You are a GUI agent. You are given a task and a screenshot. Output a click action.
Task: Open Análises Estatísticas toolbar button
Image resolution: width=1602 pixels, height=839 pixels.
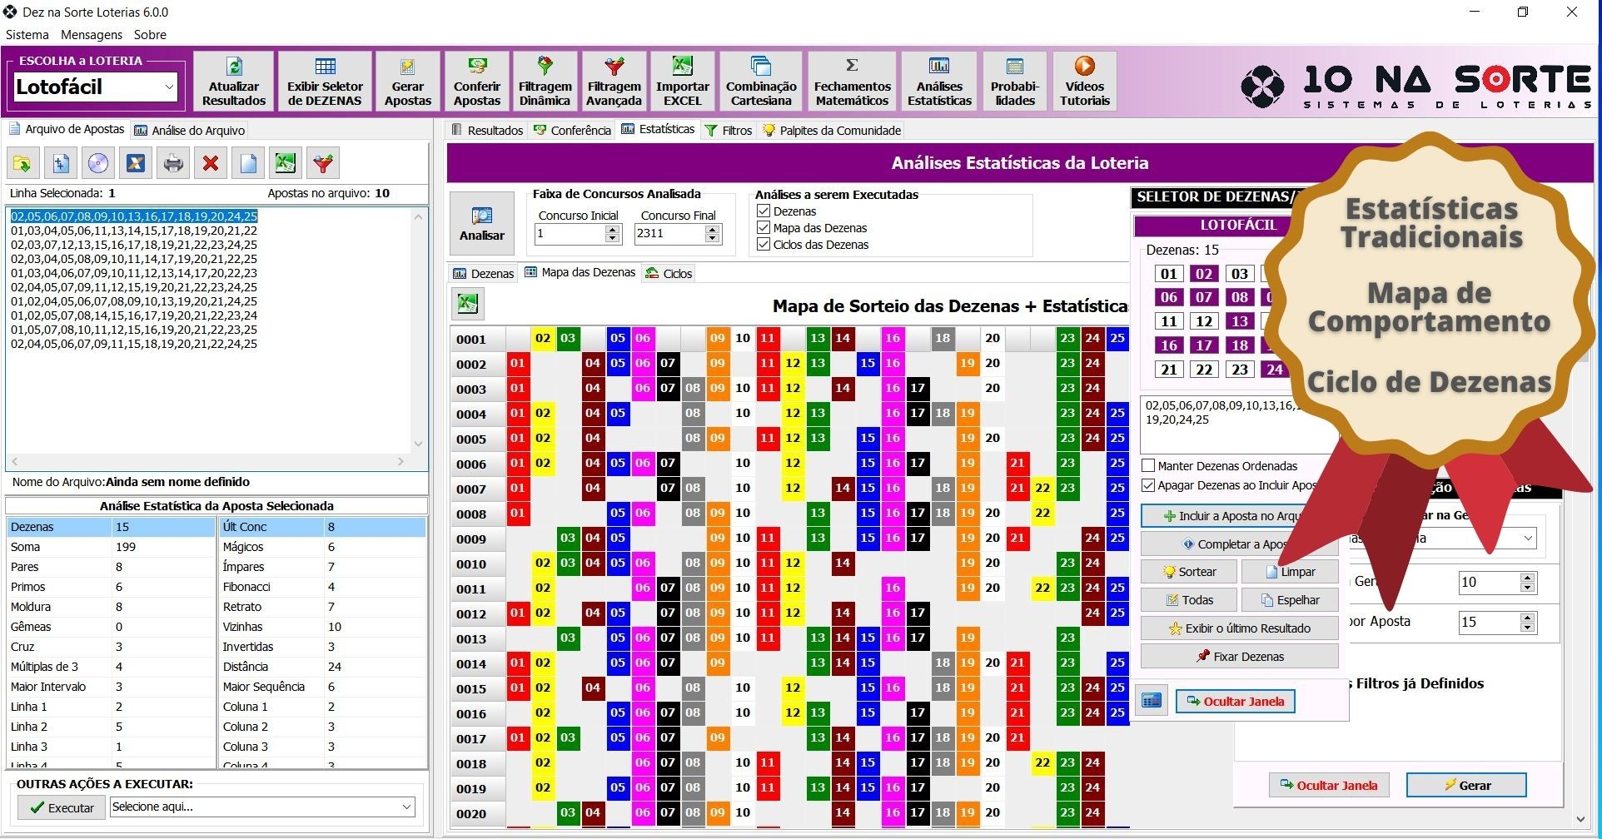pyautogui.click(x=939, y=82)
